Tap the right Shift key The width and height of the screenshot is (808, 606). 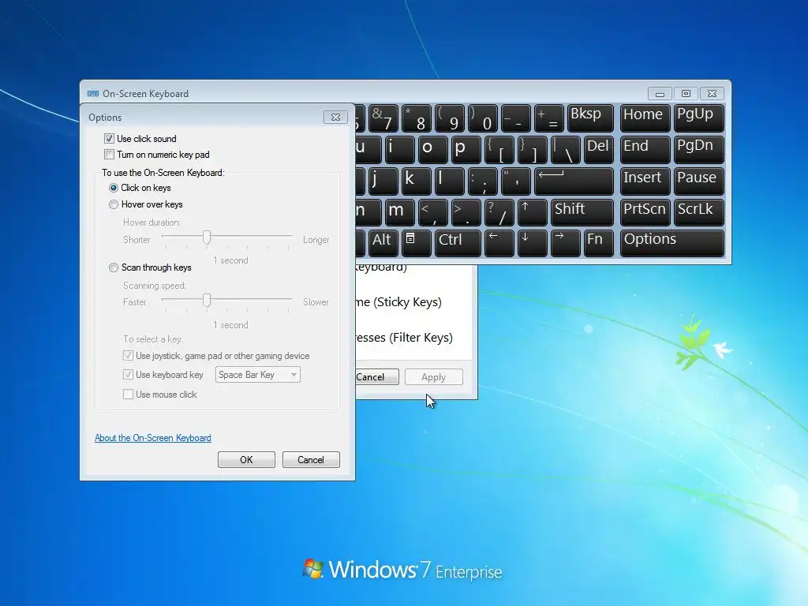(582, 212)
